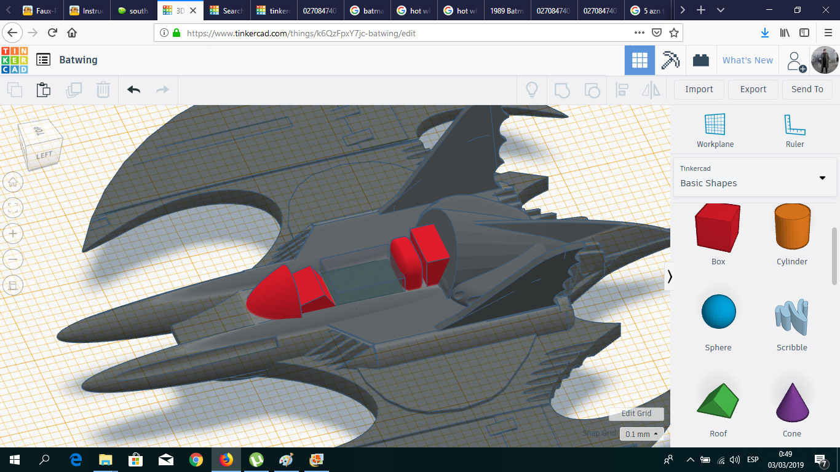Open the page actions three-dot menu
The width and height of the screenshot is (840, 472).
[640, 33]
